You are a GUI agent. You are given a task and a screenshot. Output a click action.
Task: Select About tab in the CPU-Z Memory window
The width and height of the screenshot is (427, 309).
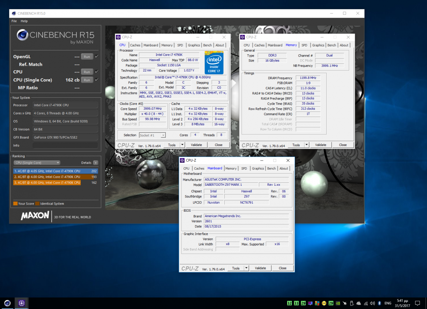(344, 45)
